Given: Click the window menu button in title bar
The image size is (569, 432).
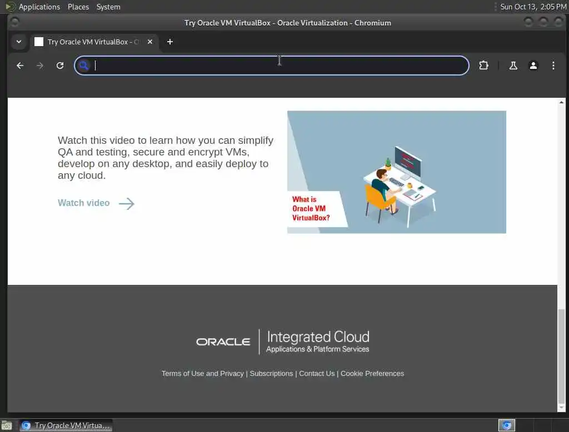Looking at the screenshot, I should pos(14,23).
